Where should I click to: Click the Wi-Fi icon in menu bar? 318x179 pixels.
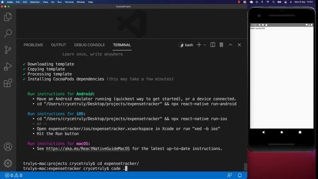[x=268, y=2]
